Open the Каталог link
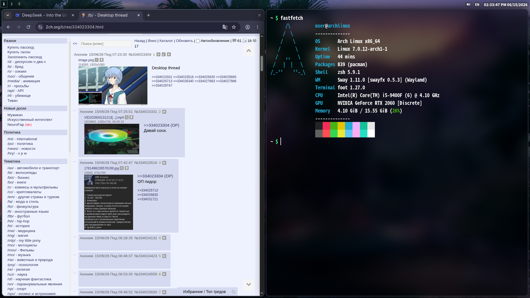The width and height of the screenshot is (530, 298). [166, 41]
